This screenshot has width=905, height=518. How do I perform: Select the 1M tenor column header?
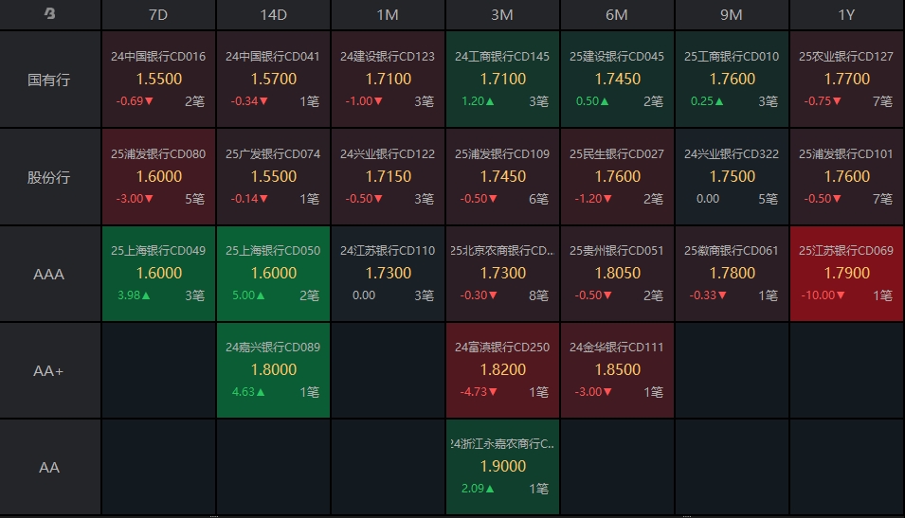coord(388,14)
